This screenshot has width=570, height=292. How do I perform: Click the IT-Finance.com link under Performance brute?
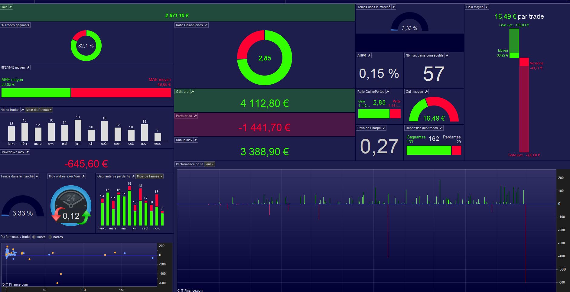190,290
